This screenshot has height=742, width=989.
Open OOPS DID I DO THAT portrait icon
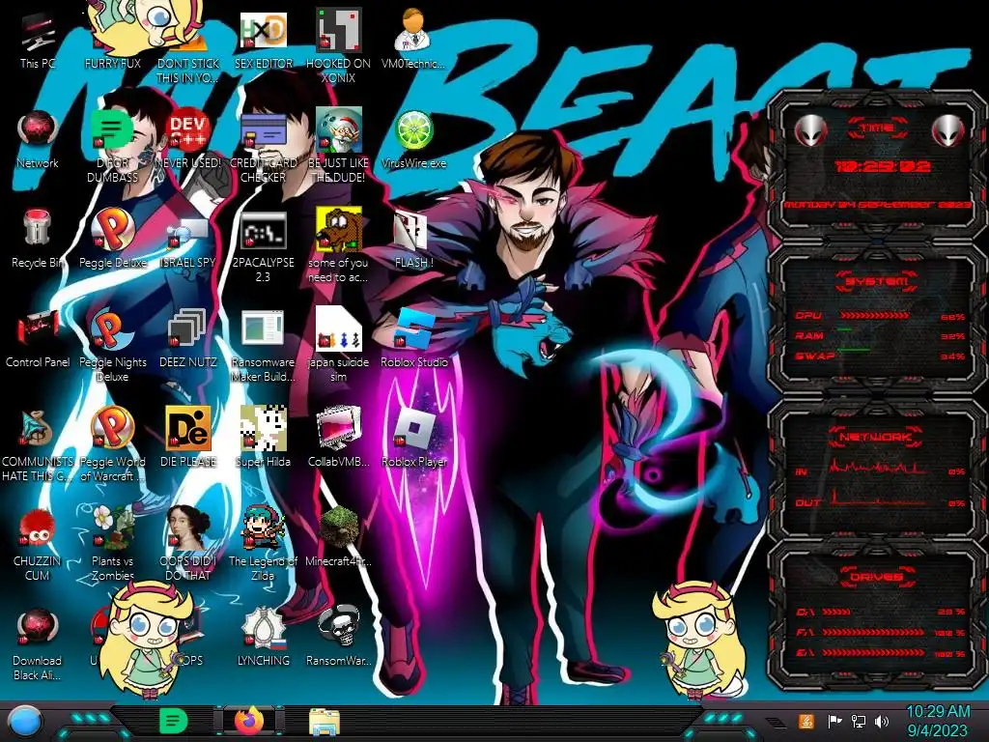click(188, 544)
